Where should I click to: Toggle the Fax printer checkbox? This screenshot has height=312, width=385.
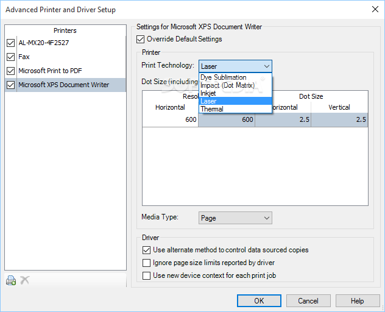point(10,57)
